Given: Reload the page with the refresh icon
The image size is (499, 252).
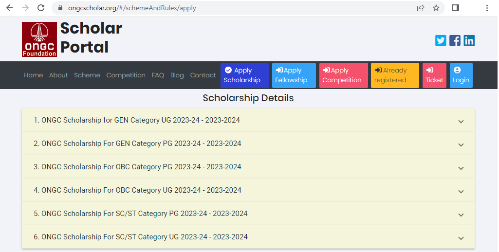Looking at the screenshot, I should (41, 8).
